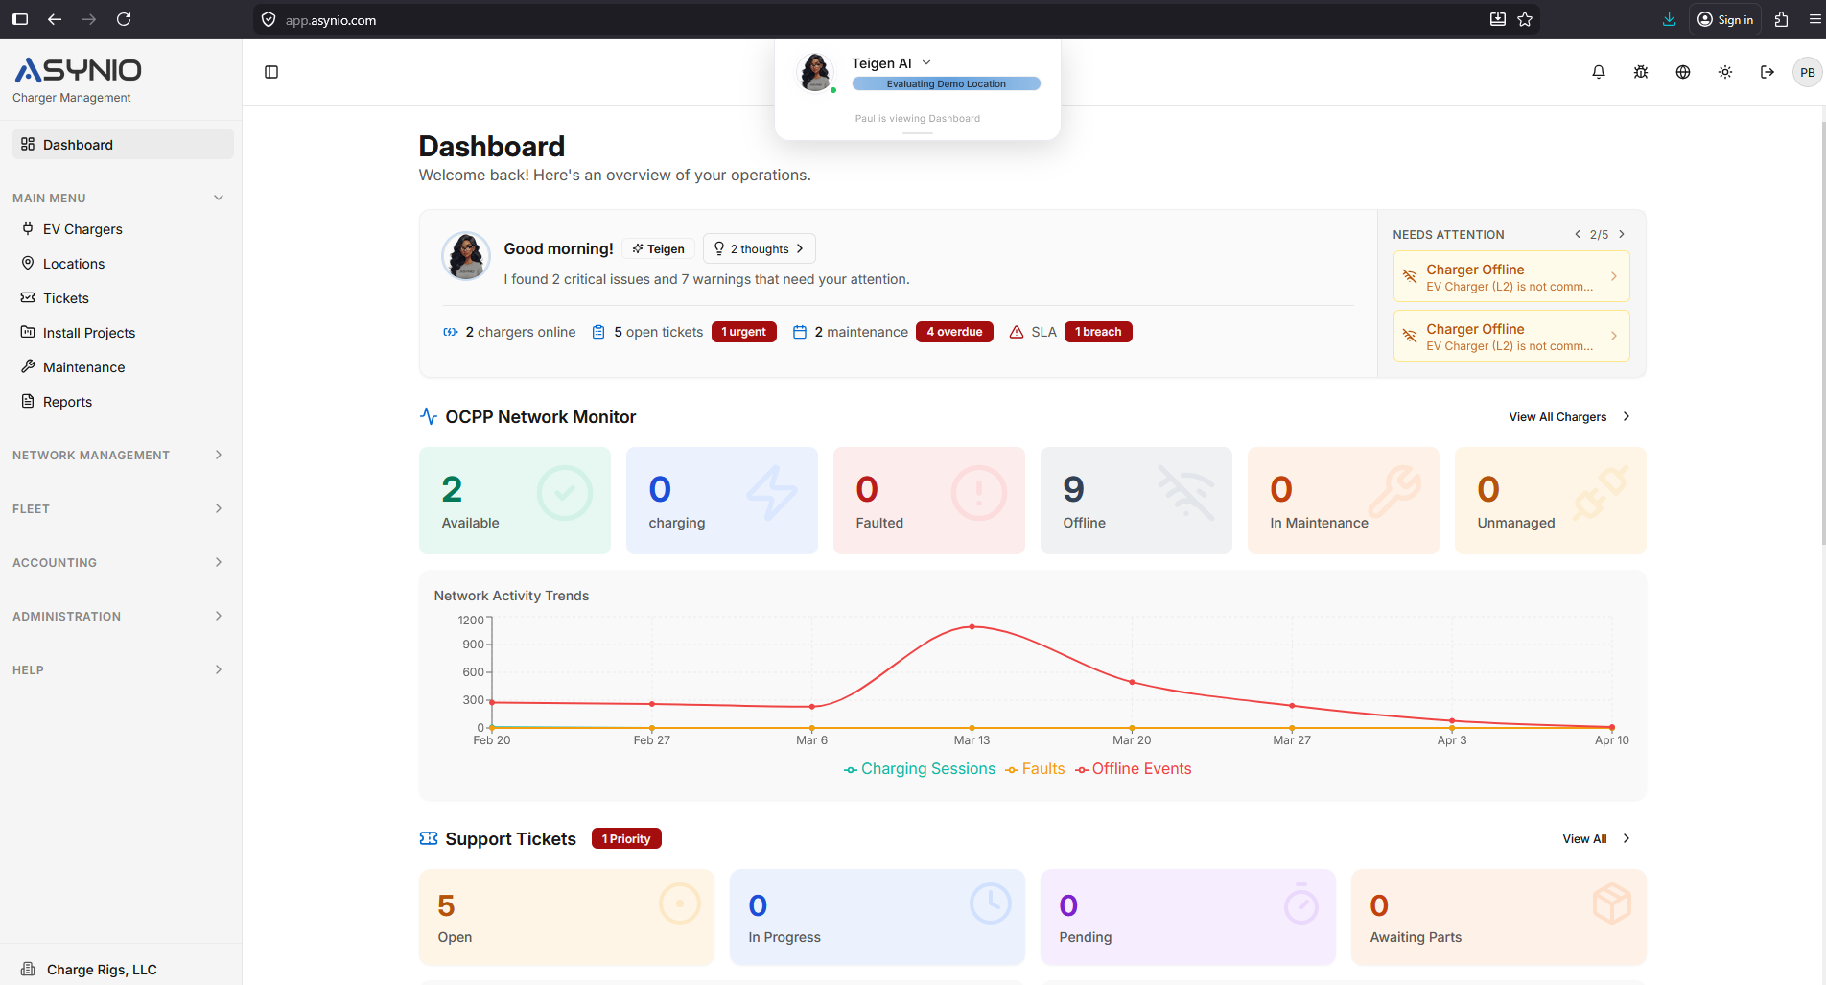This screenshot has width=1826, height=985.
Task: Click the Faulted chargers card
Action: [929, 501]
